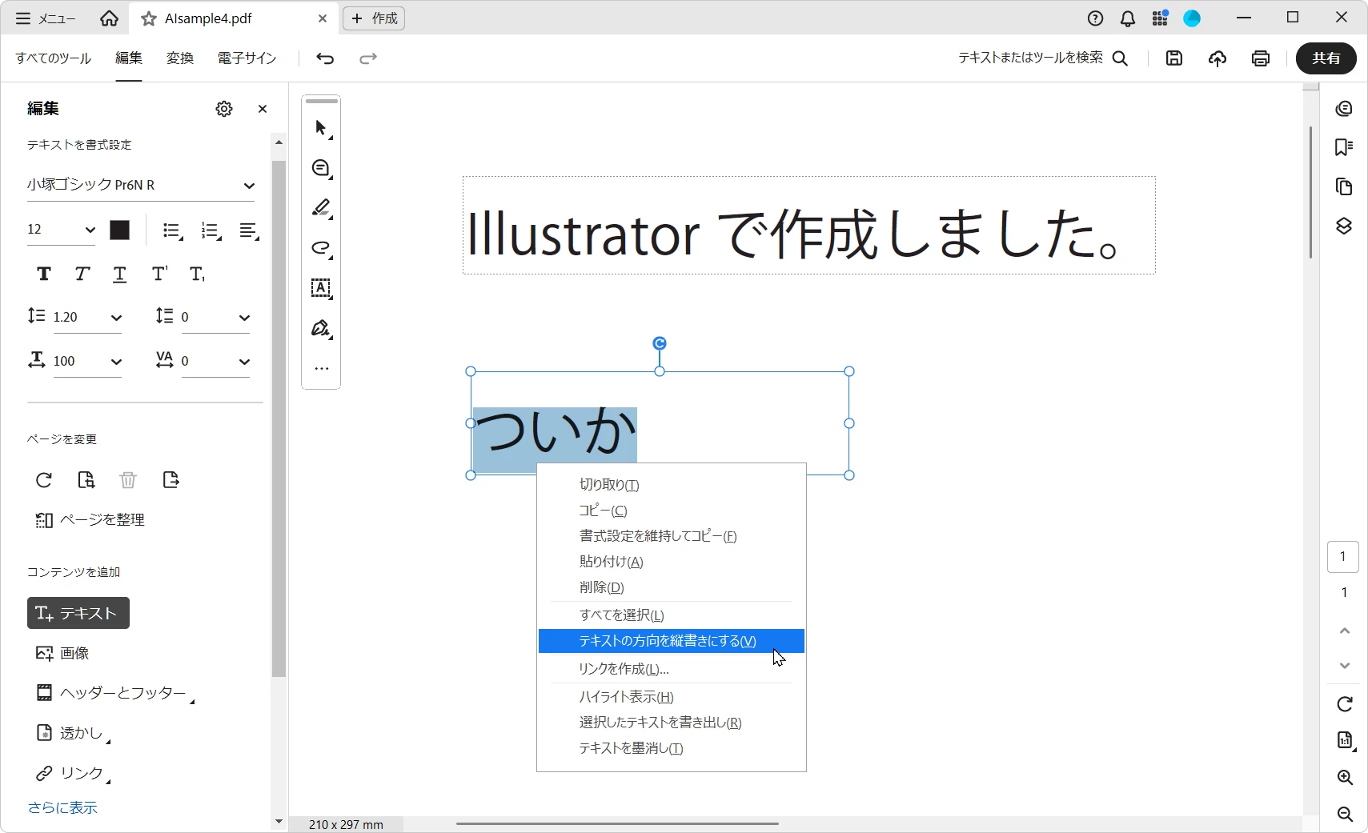Choose すべてを選択 from context menu

pos(671,615)
